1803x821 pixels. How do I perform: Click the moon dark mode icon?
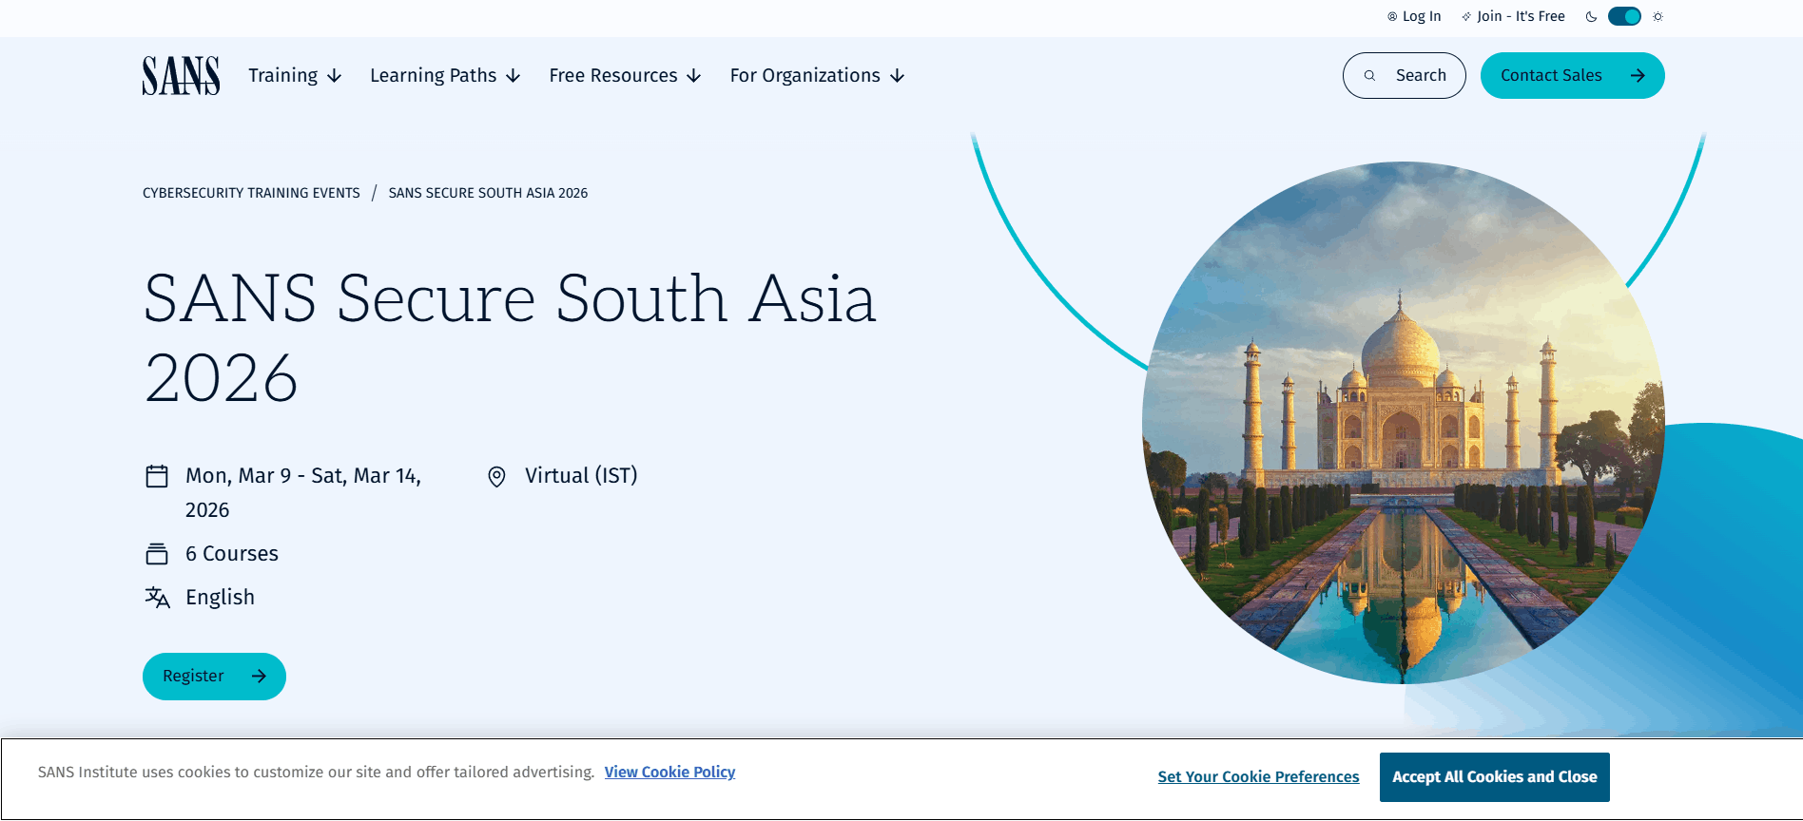click(x=1591, y=16)
